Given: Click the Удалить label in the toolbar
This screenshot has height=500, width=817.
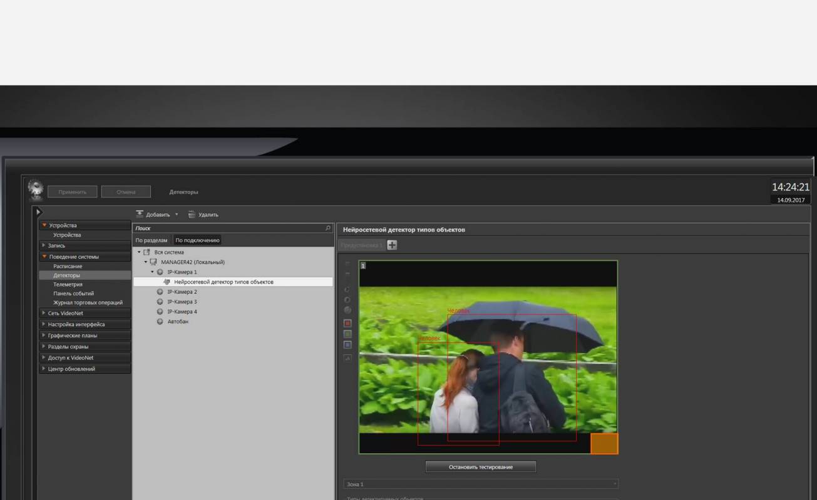Looking at the screenshot, I should coord(208,214).
